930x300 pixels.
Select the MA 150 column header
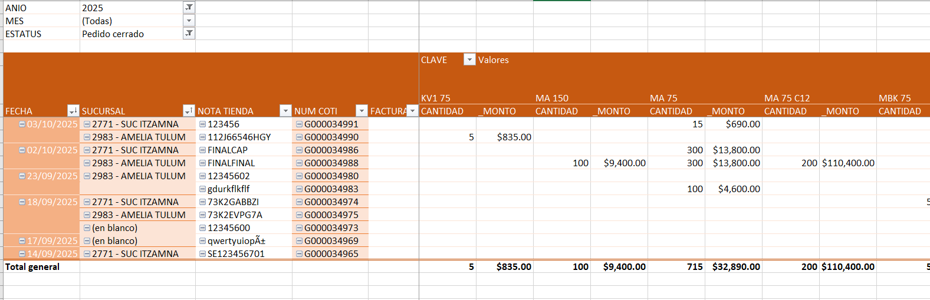point(552,98)
